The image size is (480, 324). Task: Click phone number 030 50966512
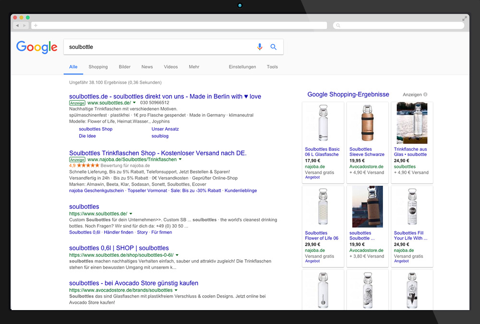click(155, 103)
